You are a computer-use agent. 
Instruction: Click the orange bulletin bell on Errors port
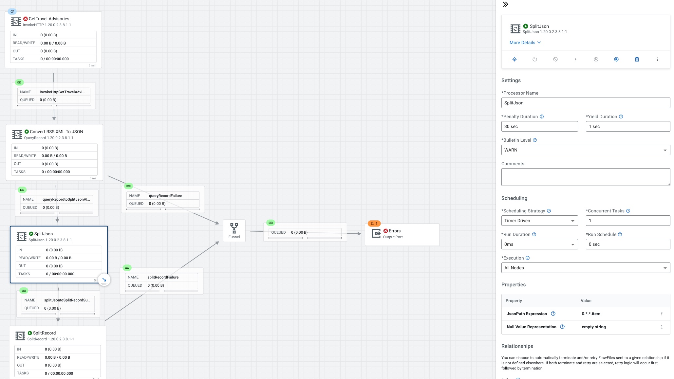point(374,224)
